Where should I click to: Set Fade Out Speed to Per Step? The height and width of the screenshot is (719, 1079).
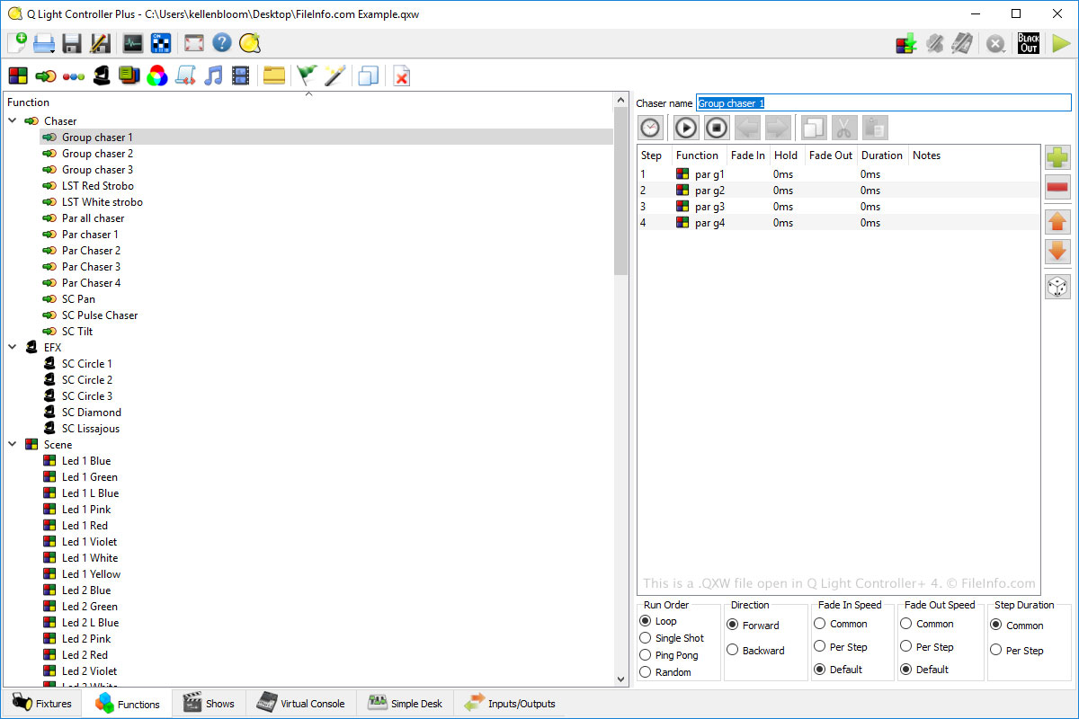tap(926, 646)
